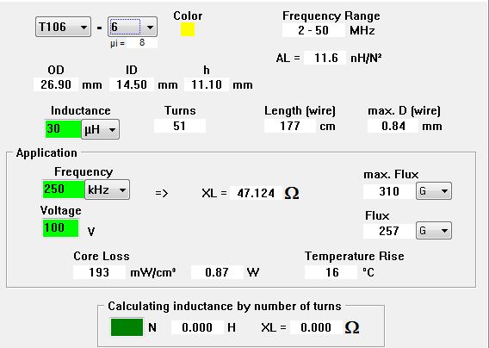Click the Frequency Range label
The height and width of the screenshot is (348, 489).
pos(331,16)
